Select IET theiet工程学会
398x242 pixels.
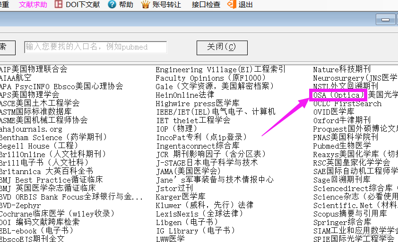click(193, 120)
